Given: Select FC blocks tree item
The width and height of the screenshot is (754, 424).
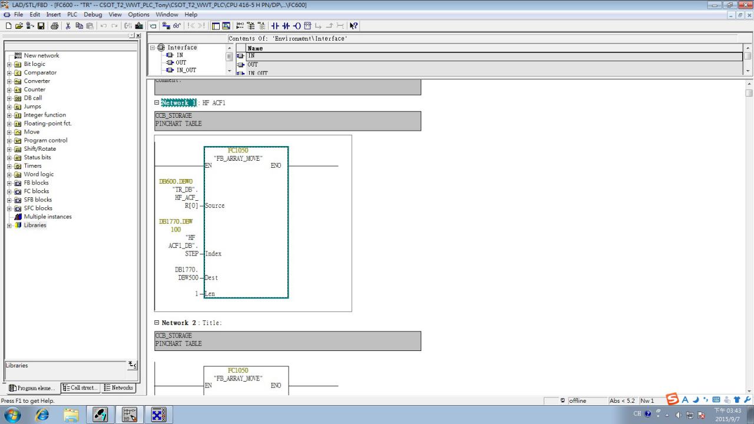Looking at the screenshot, I should pos(37,191).
